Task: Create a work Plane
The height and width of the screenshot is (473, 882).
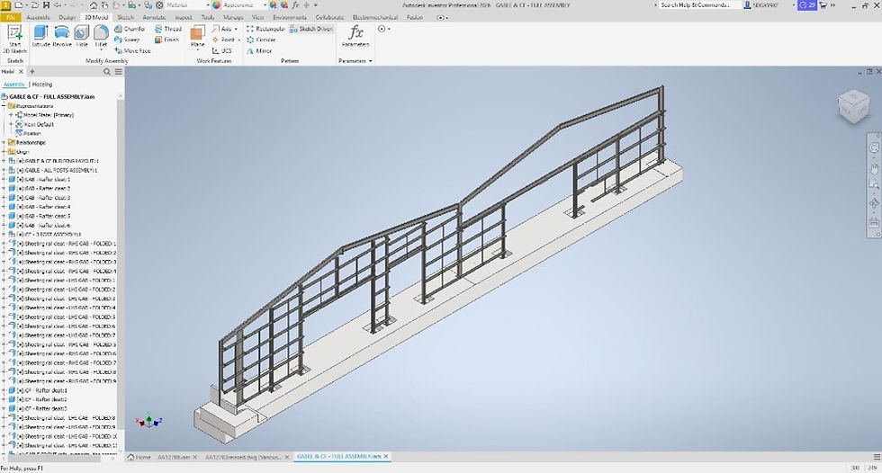Action: tap(197, 36)
